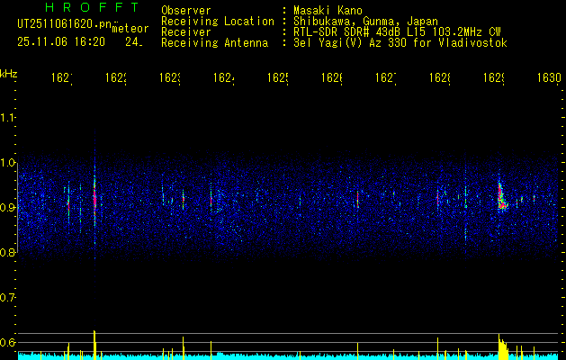Click the 1630 time-axis label
The image size is (566, 360).
click(549, 77)
